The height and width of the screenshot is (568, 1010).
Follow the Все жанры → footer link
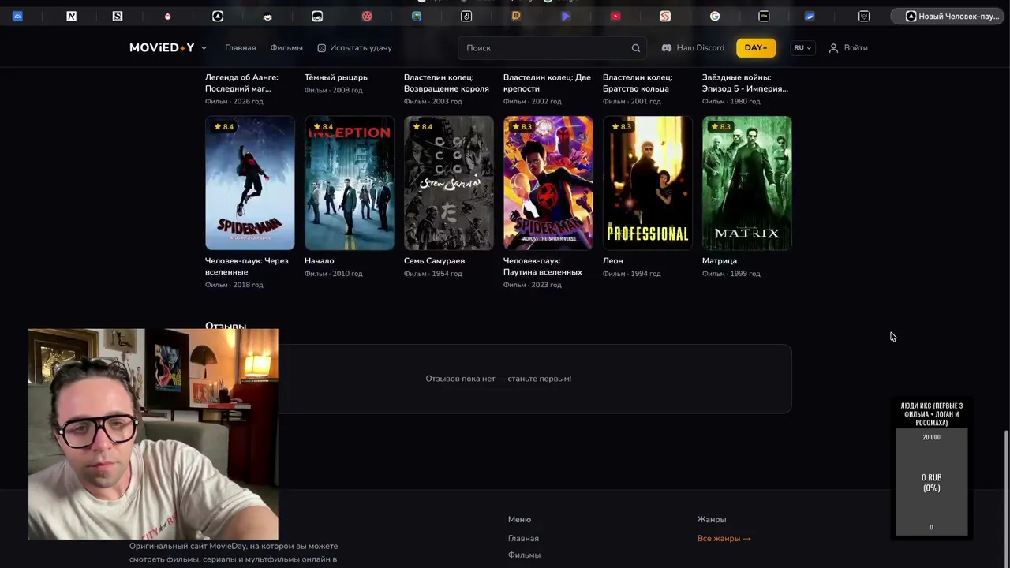tap(724, 539)
